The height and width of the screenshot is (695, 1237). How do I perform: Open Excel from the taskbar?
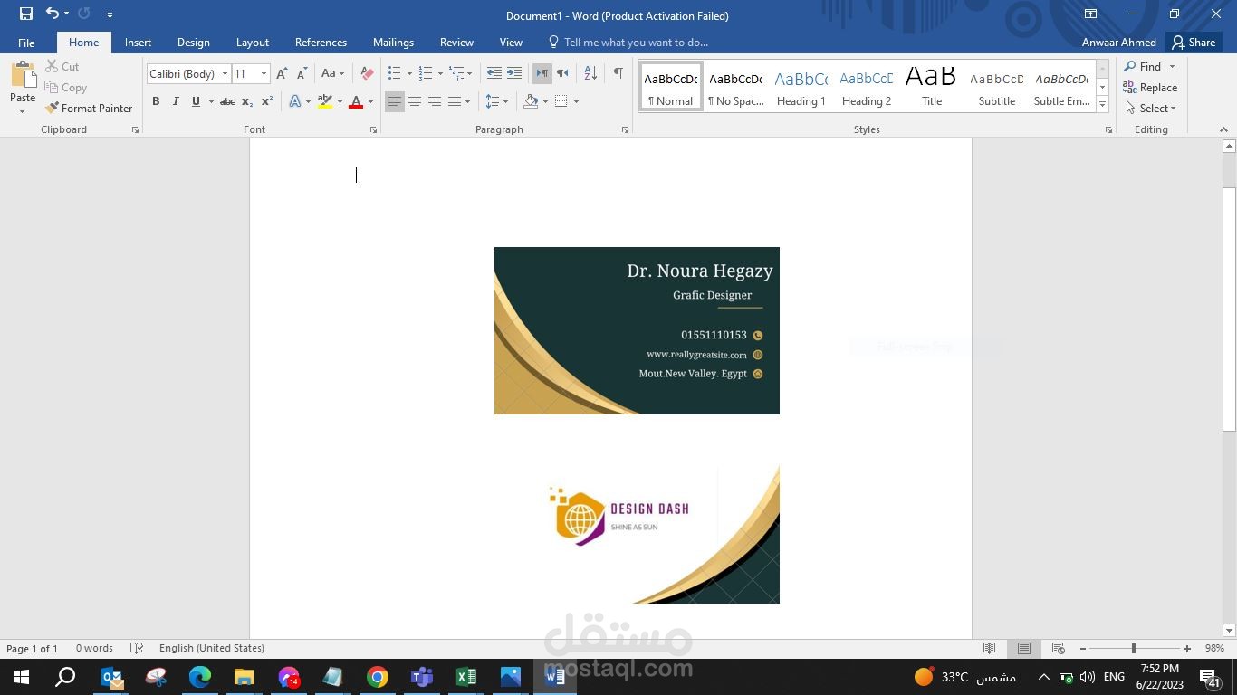pos(466,676)
